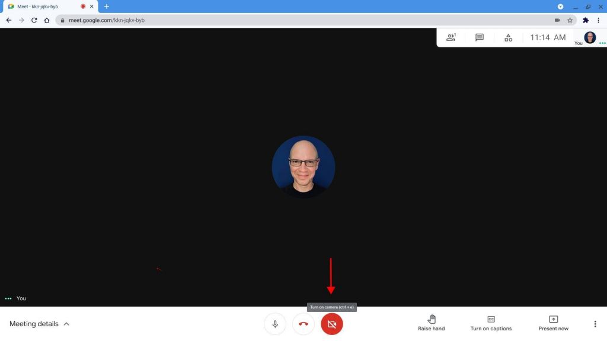Turn on your camera
607x341 pixels.
tap(331, 324)
